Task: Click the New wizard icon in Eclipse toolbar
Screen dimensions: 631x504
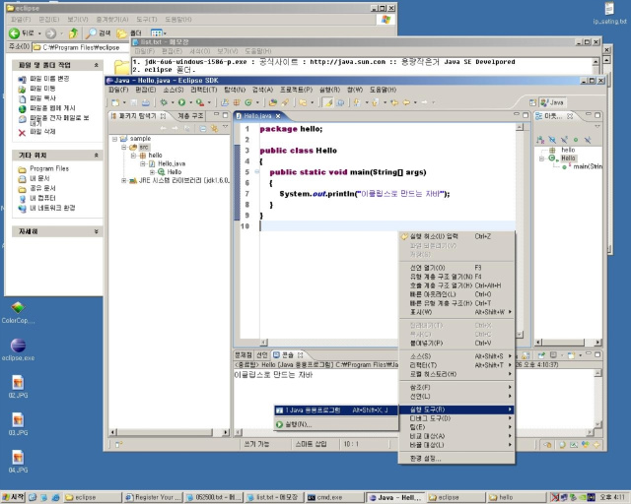Action: click(x=115, y=103)
